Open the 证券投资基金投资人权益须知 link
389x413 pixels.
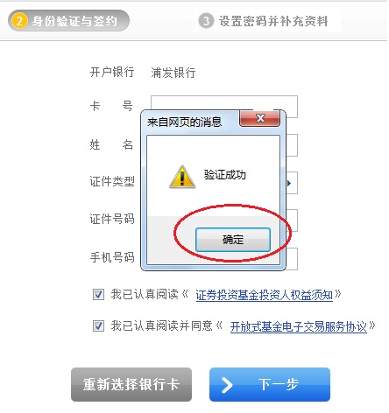point(264,295)
